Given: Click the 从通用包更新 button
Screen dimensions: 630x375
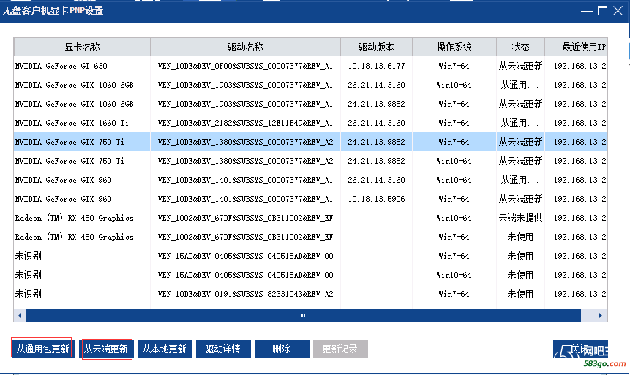Looking at the screenshot, I should point(42,349).
